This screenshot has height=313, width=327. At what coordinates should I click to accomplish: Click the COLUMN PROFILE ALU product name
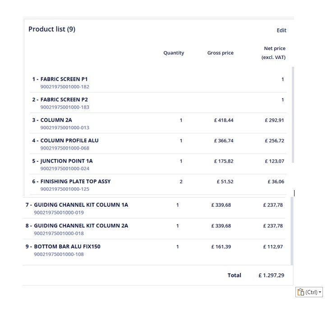click(x=69, y=141)
